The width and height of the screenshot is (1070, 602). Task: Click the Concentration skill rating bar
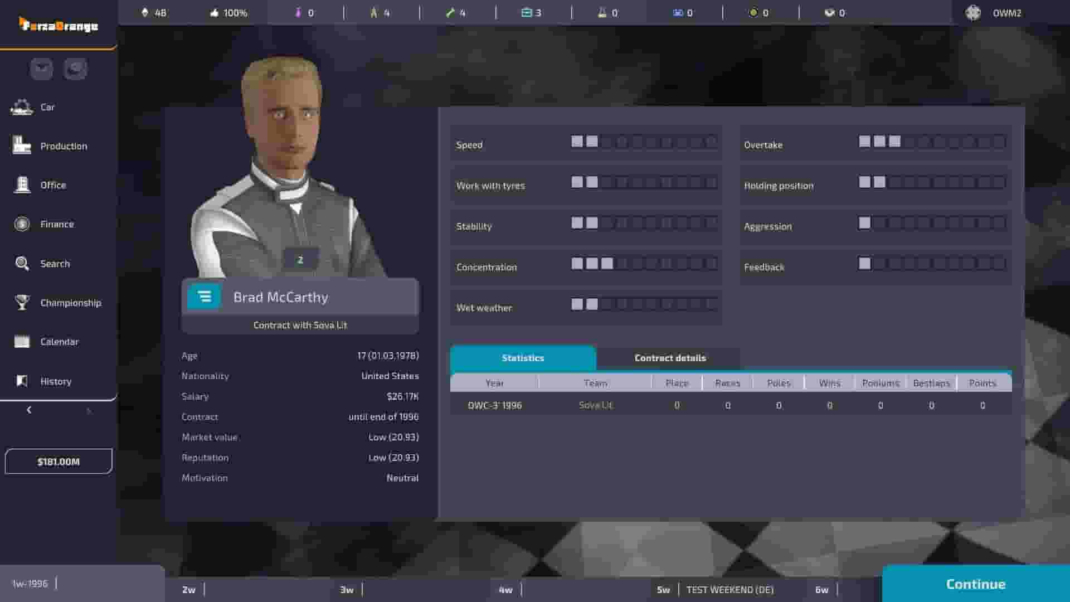(644, 263)
